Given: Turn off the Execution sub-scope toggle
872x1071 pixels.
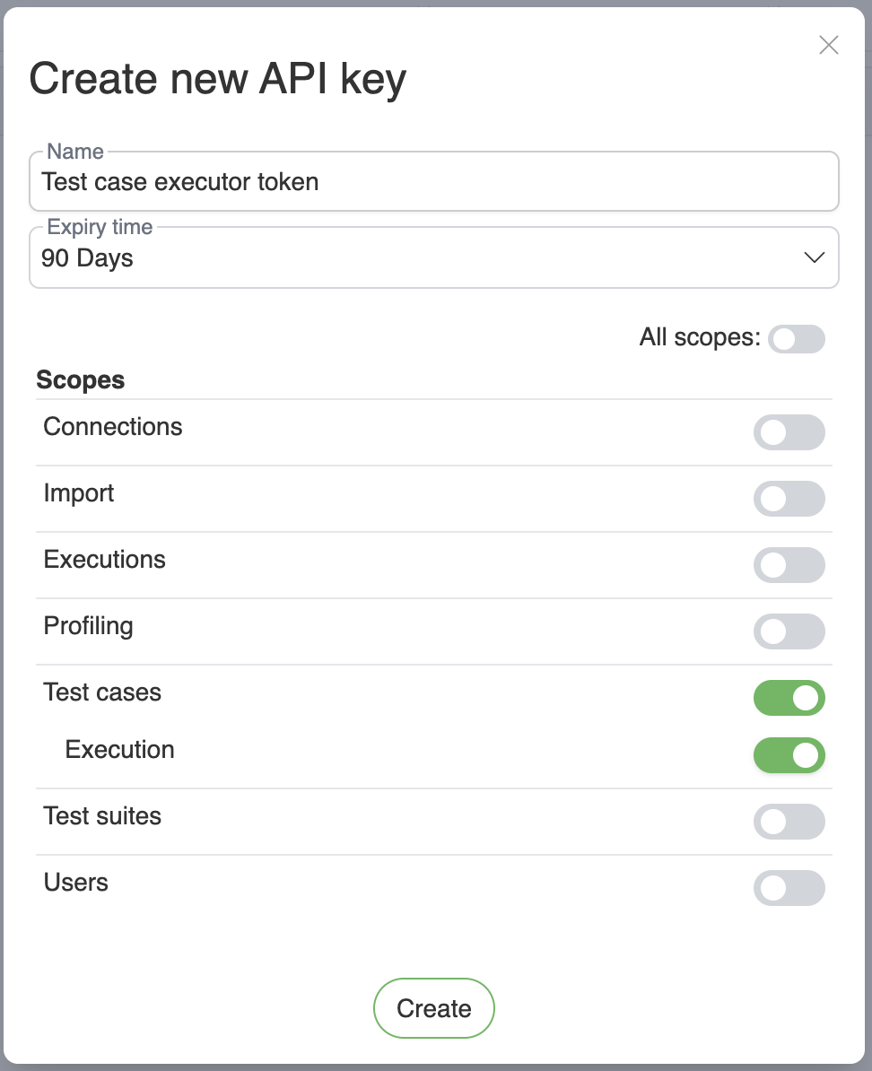Looking at the screenshot, I should click(789, 755).
